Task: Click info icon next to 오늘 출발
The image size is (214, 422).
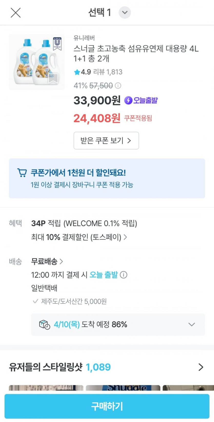Action: [124, 275]
